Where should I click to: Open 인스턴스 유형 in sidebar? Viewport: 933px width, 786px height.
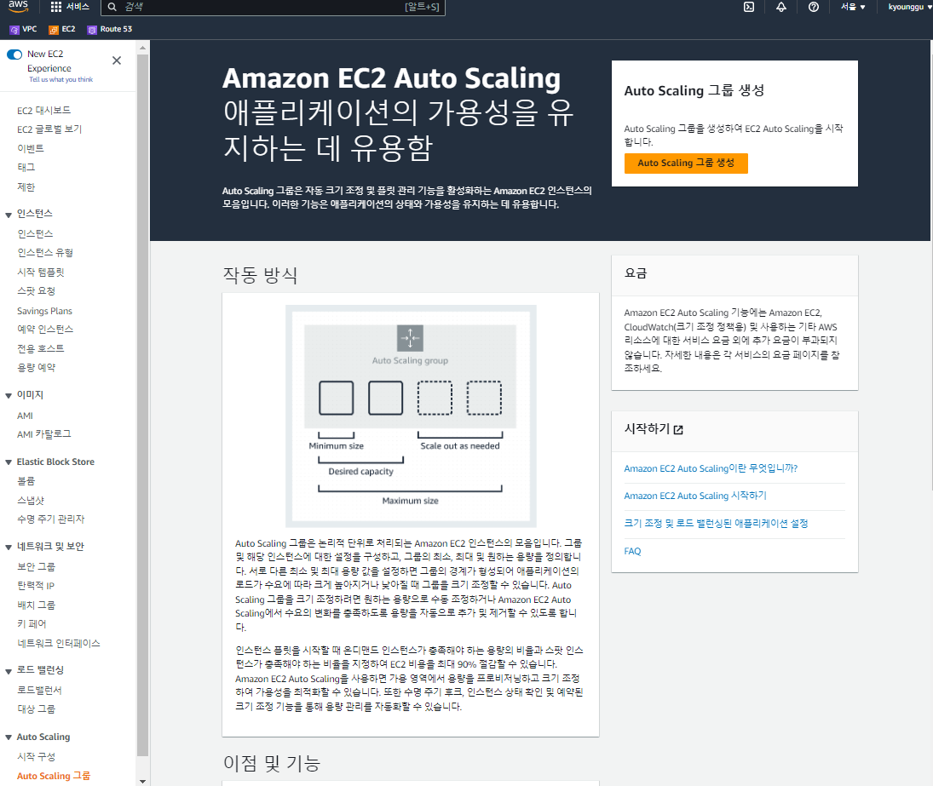coord(45,253)
